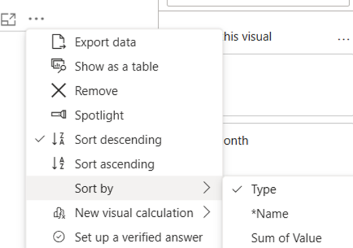Click the Spotlight icon in the menu

pyautogui.click(x=58, y=115)
